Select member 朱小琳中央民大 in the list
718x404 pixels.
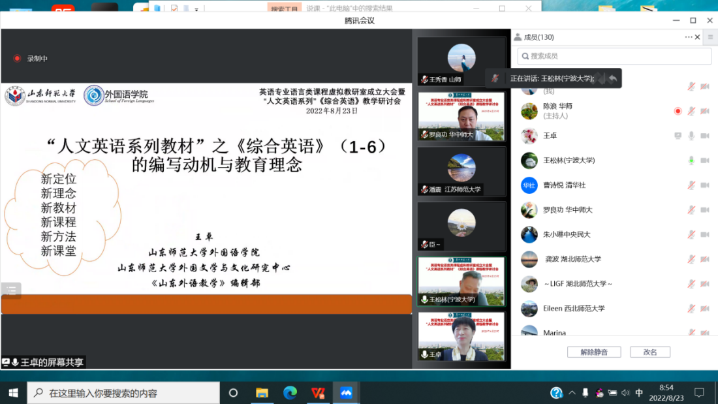tap(567, 234)
